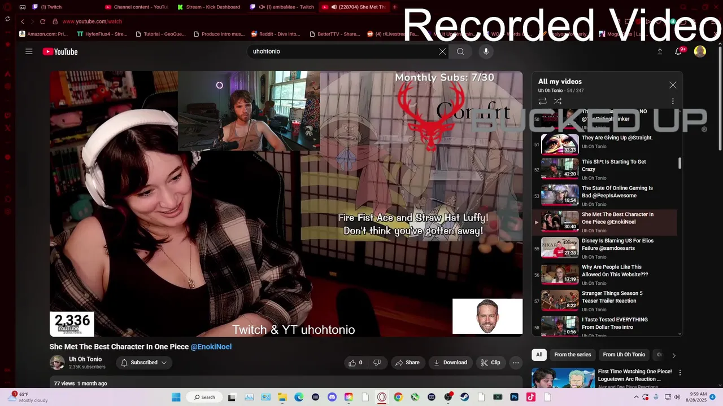
Task: Toggle playlist loop
Action: point(542,101)
